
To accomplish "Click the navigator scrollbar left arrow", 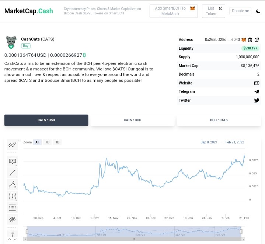I will click(x=25, y=239).
